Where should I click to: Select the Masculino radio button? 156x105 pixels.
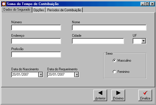114,60
